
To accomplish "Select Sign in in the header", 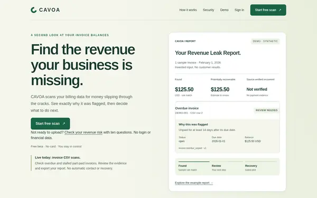I will point(239,10).
